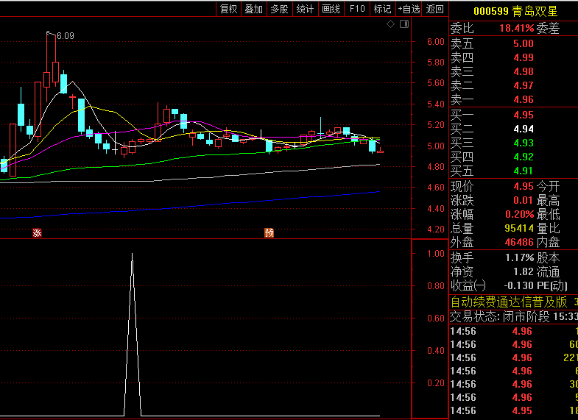
Task: Click the 000599 青岛双星 stock title
Action: 515,11
